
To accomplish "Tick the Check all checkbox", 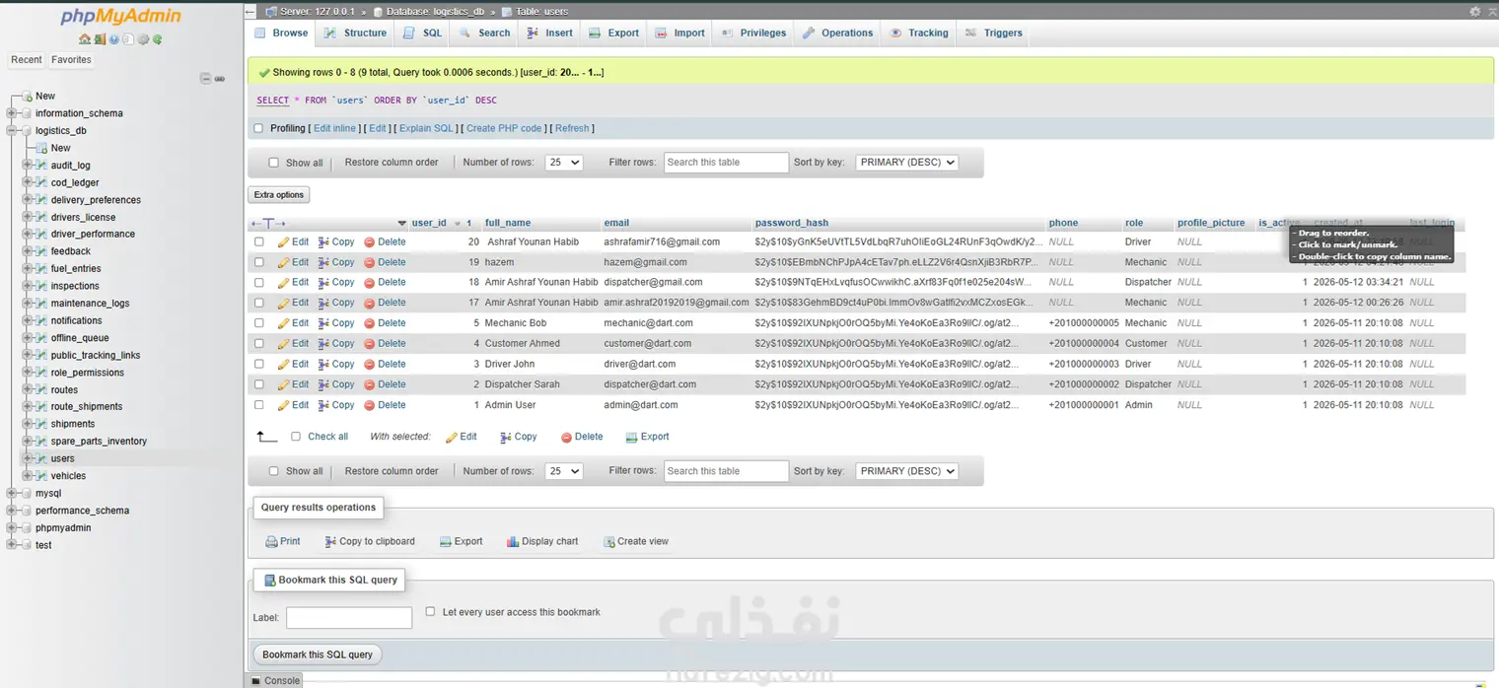I will coord(296,437).
